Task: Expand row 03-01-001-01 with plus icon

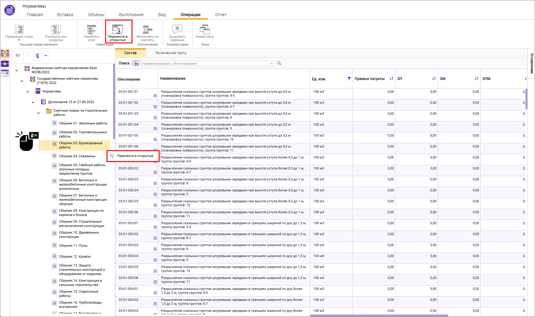Action: click(x=155, y=96)
